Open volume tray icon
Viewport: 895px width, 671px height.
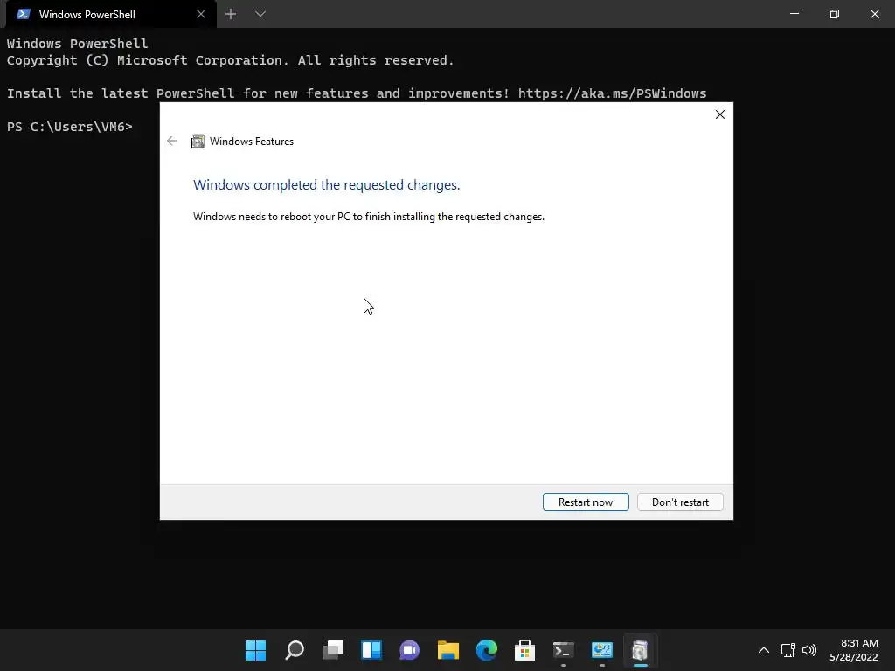[809, 650]
